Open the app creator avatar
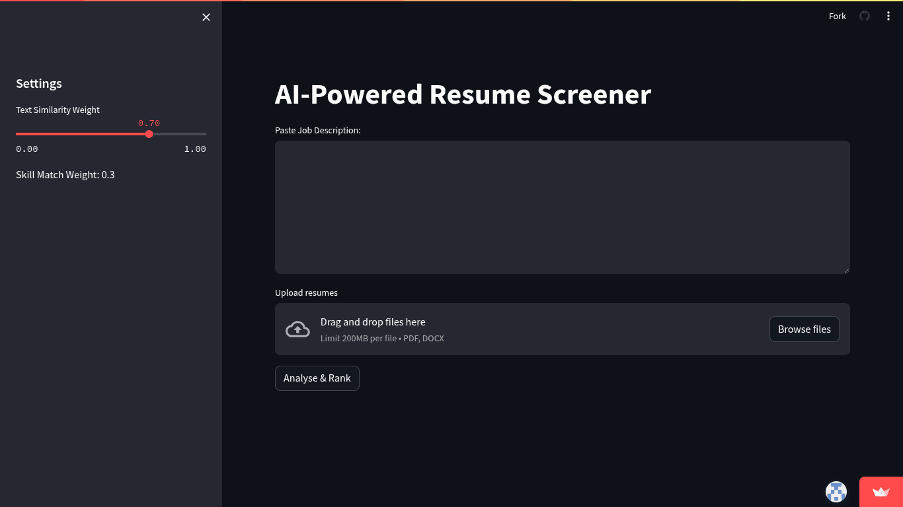Screen dimensions: 903x507 tap(836, 492)
